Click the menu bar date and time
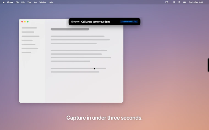This screenshot has width=209, height=130. tap(196, 2)
